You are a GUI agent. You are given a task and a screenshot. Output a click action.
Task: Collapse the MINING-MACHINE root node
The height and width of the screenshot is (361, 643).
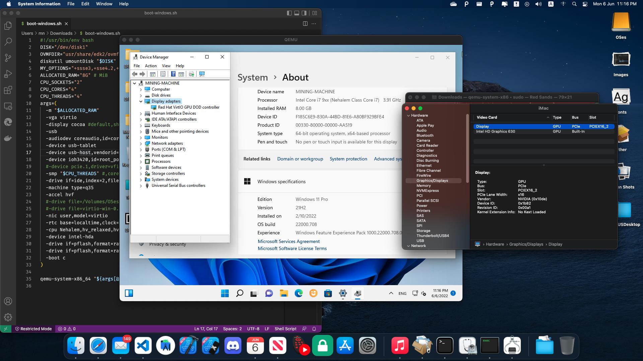point(135,83)
